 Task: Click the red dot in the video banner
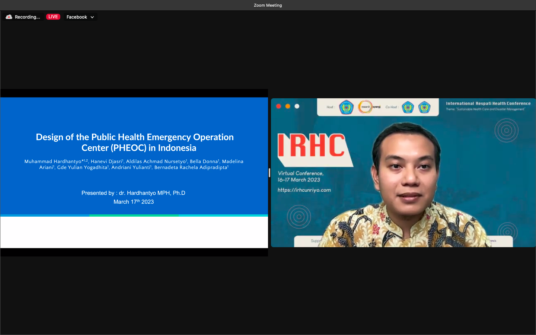pos(278,106)
